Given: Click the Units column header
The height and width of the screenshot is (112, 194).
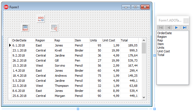Looking at the screenshot, I should [96, 40].
